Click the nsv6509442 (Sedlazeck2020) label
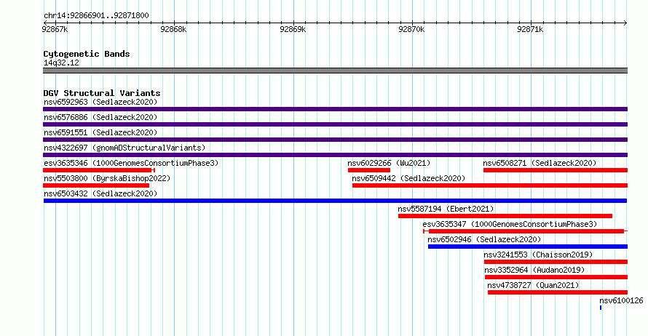The height and width of the screenshot is (336, 648). [x=408, y=178]
